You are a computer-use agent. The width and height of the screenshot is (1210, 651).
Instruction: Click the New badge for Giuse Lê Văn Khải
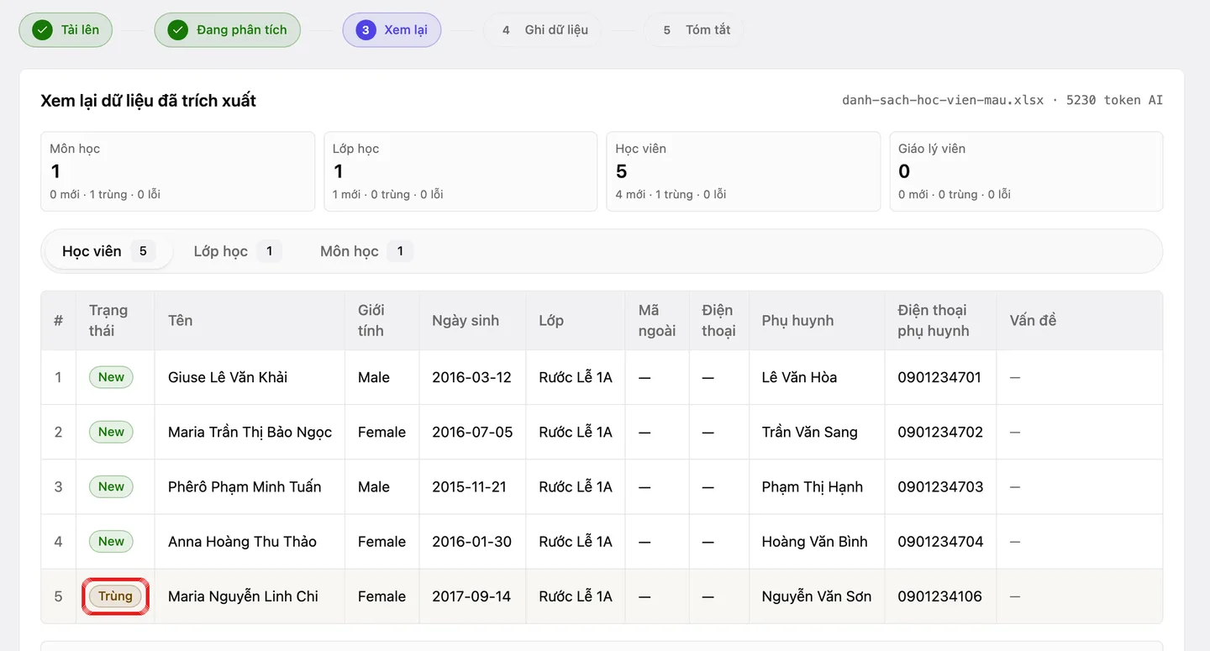coord(111,377)
